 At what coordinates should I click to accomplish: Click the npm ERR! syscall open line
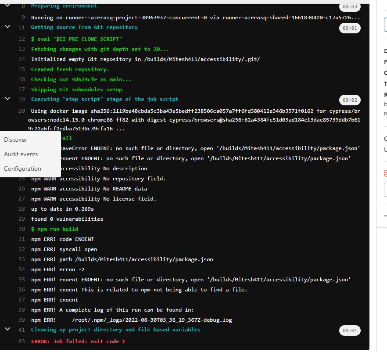[x=64, y=249]
